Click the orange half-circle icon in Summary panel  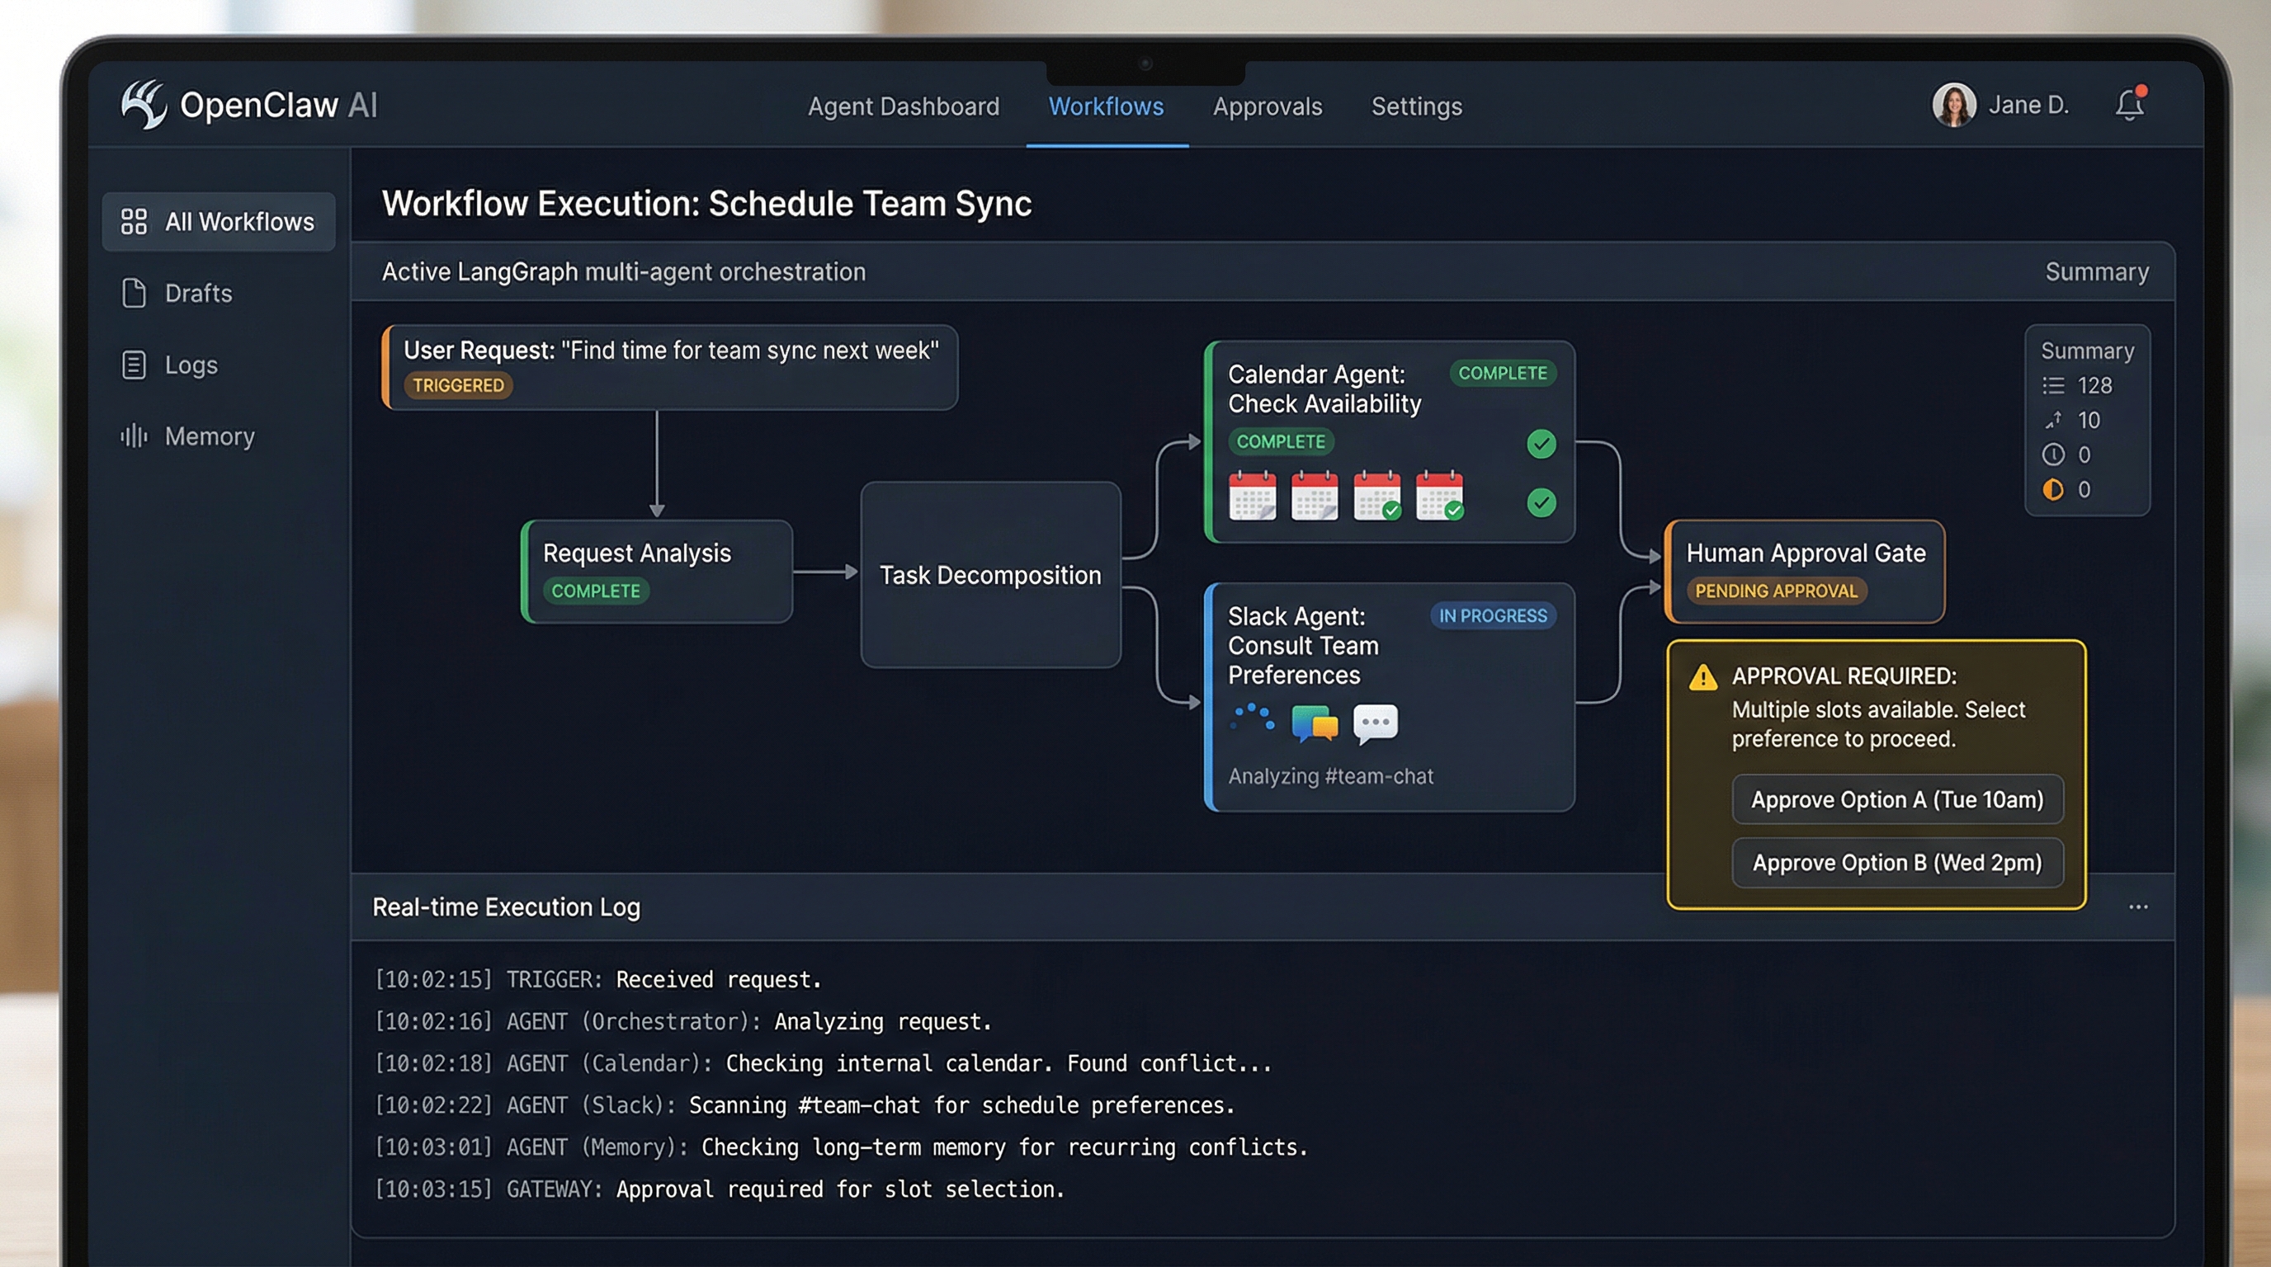(2054, 490)
